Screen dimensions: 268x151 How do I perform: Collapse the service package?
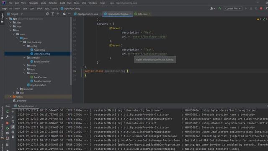(x=24, y=73)
